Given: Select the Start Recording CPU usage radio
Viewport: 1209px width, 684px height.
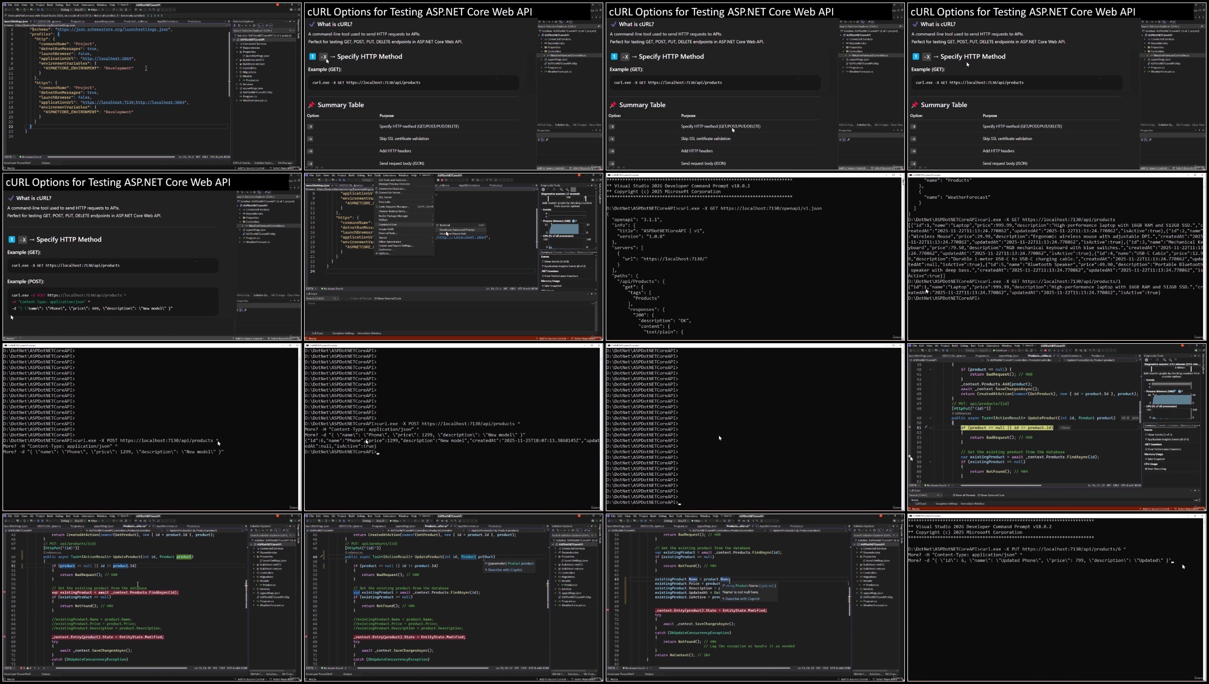Looking at the screenshot, I should (x=1146, y=469).
